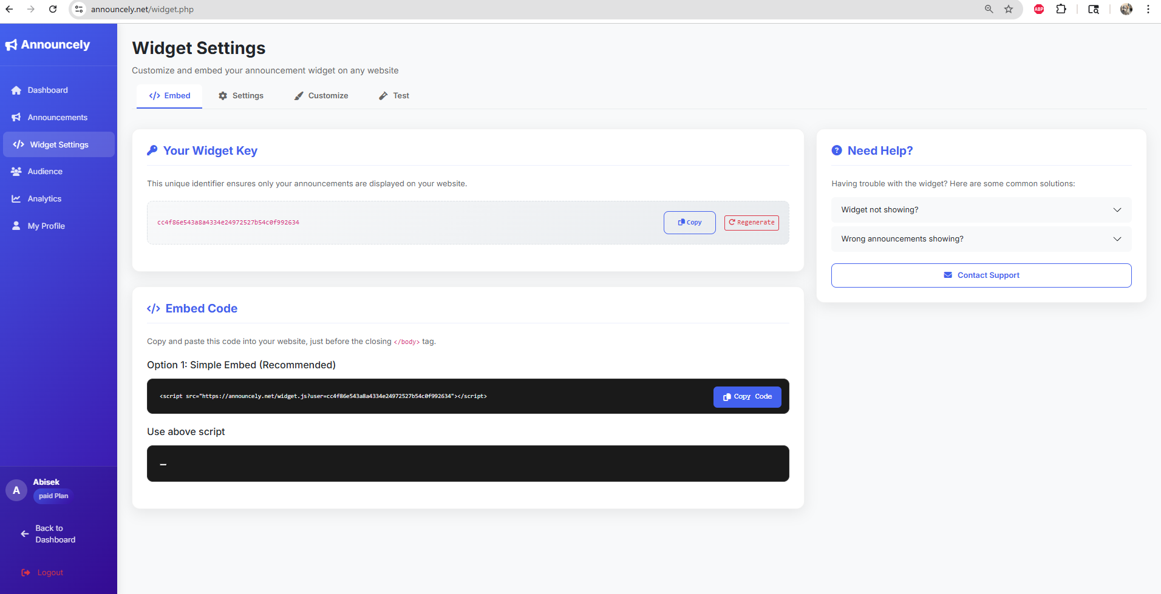Switch to the Embed tab
The height and width of the screenshot is (594, 1161).
pos(169,96)
